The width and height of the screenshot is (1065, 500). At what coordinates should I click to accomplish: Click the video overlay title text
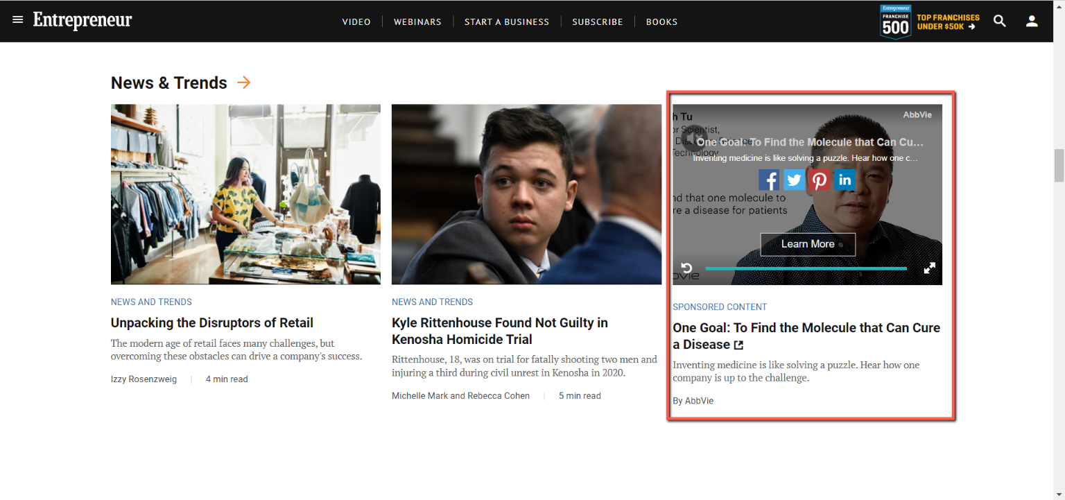pos(810,142)
